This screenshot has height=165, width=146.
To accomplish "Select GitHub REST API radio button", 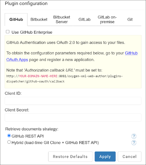I will [9, 136].
